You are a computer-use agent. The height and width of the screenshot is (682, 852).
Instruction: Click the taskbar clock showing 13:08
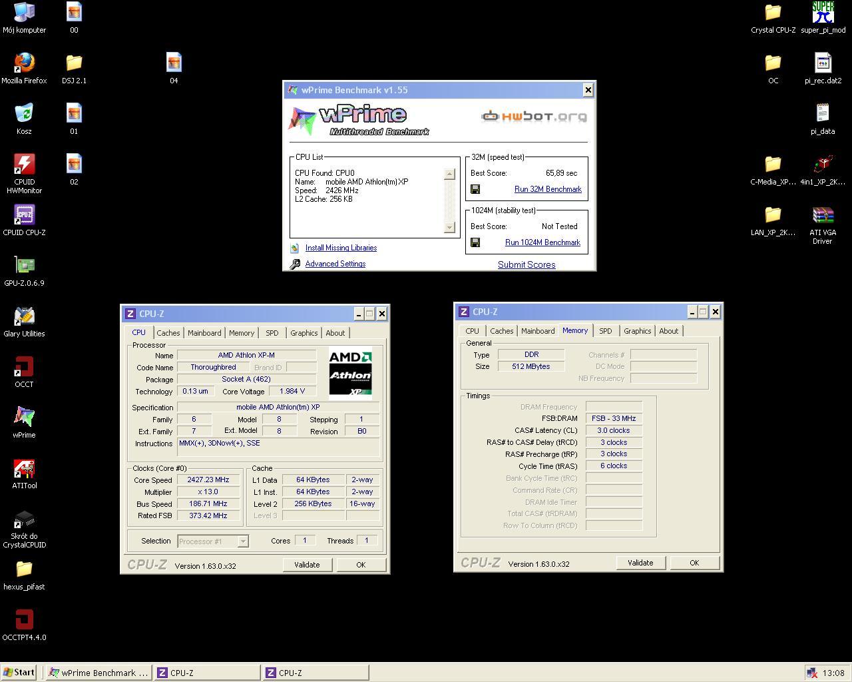tap(833, 673)
